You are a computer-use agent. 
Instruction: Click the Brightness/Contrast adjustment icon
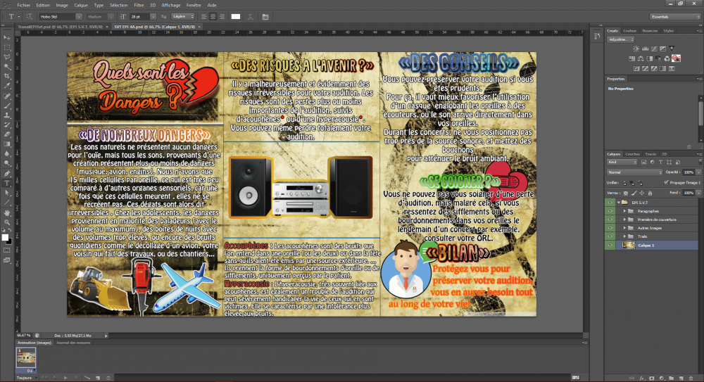634,49
